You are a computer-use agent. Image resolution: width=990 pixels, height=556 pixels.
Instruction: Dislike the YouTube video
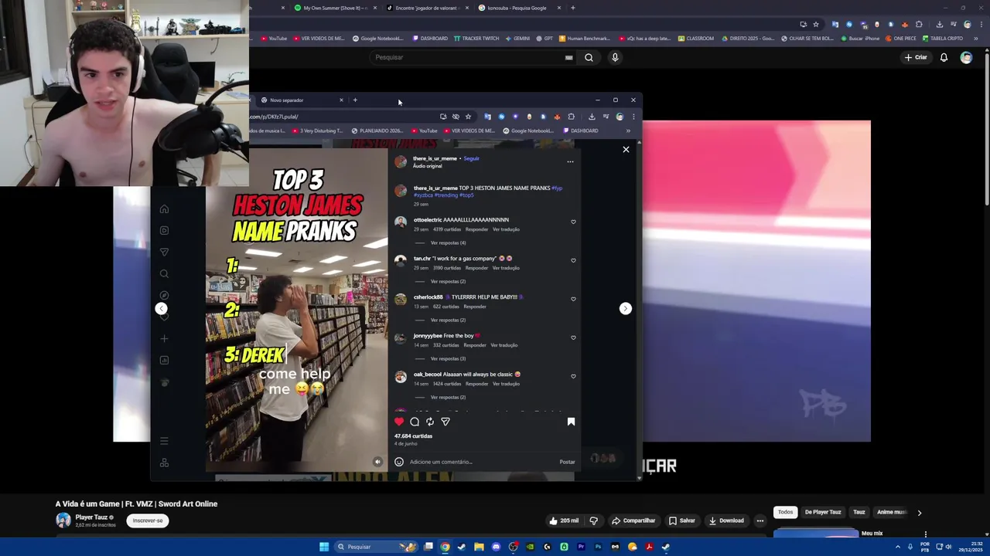(x=594, y=520)
